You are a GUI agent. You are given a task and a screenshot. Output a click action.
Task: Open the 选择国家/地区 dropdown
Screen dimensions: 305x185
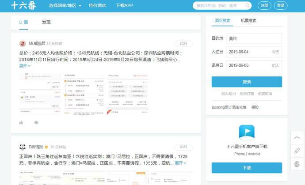(65, 5)
